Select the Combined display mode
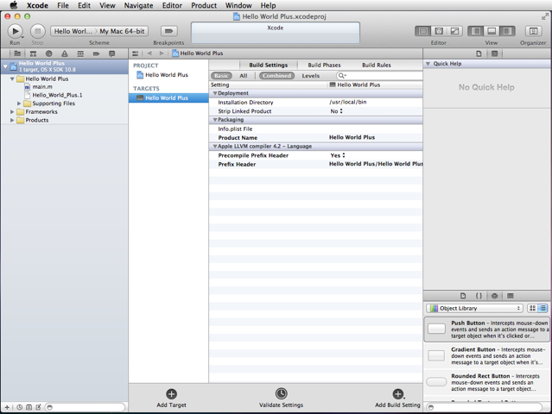552x414 pixels. (276, 76)
